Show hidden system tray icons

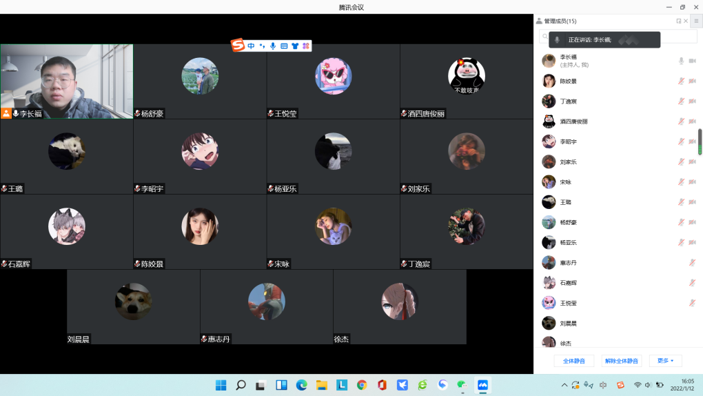pos(564,385)
